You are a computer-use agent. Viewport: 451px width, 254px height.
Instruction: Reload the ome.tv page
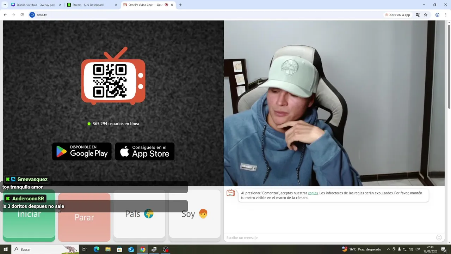coord(22,15)
